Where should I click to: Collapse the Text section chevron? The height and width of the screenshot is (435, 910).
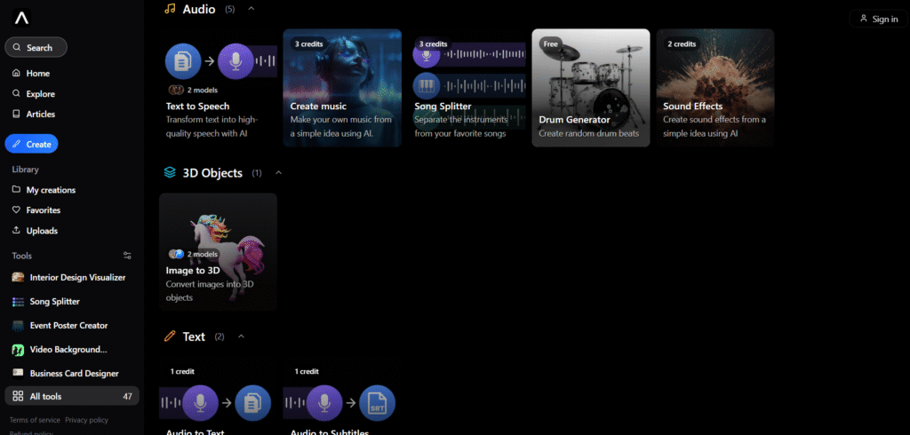point(242,336)
